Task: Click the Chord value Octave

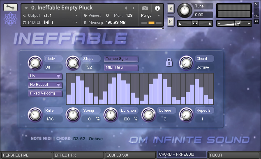Action: click(x=204, y=67)
